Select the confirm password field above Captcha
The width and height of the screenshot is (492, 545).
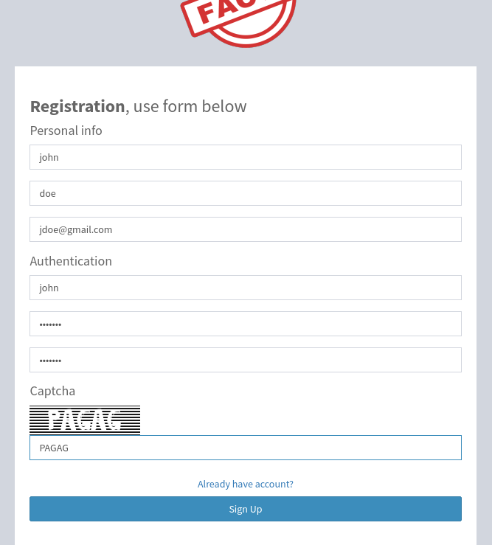coord(246,360)
